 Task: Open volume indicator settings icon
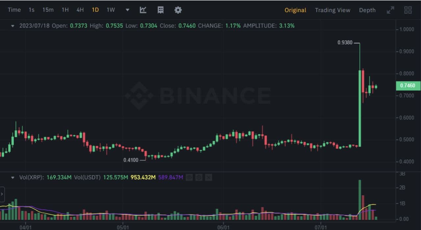199,178
